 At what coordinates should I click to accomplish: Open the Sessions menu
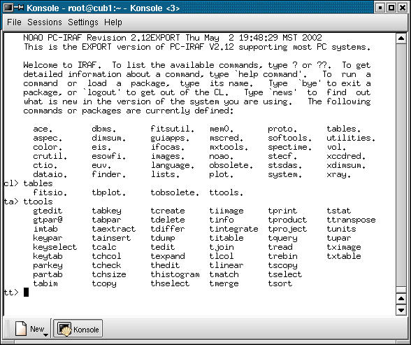(x=45, y=22)
